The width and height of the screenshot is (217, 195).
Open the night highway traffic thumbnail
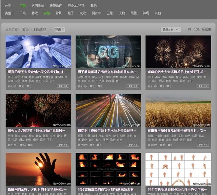(108, 111)
